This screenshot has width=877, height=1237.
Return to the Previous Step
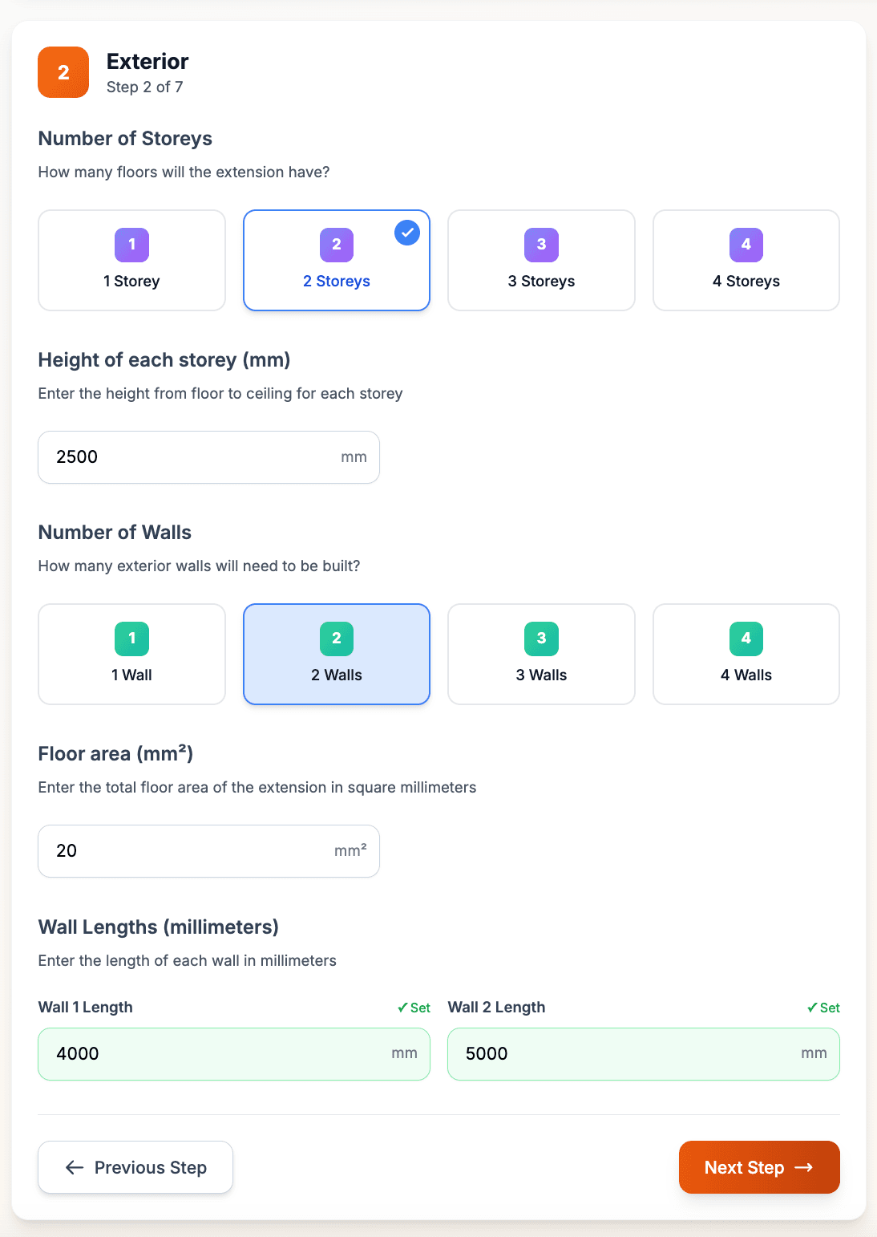(135, 1167)
